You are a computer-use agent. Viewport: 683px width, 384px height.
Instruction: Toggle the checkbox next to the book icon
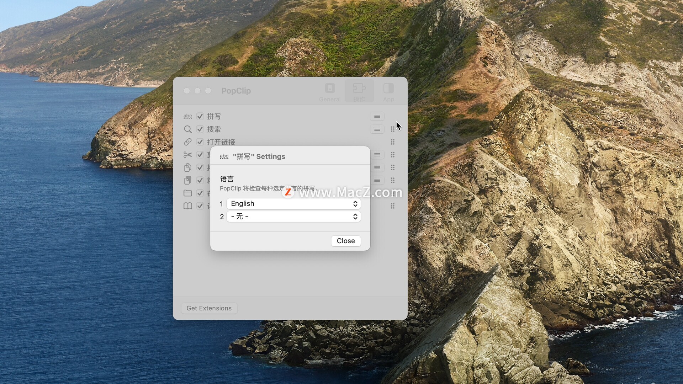click(200, 206)
